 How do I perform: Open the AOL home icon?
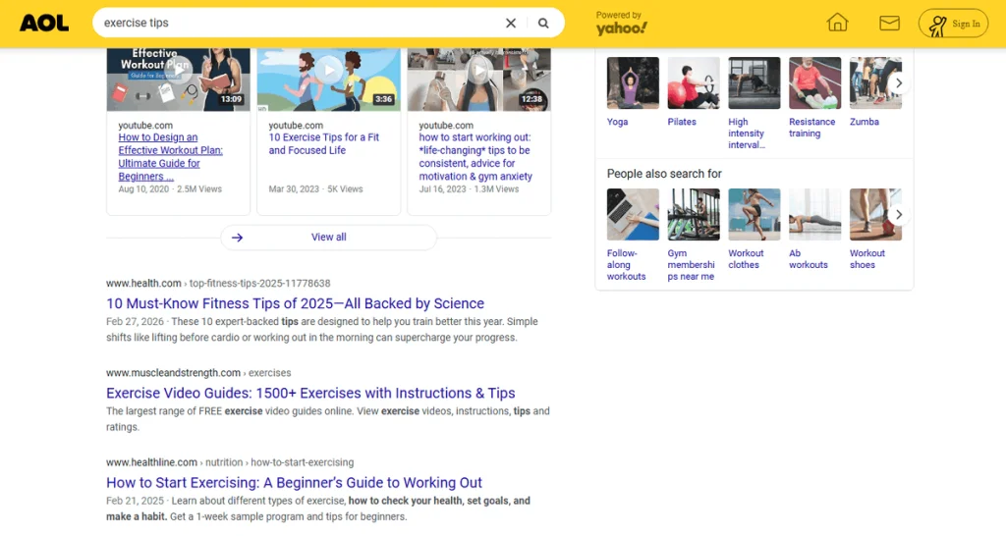click(x=837, y=24)
